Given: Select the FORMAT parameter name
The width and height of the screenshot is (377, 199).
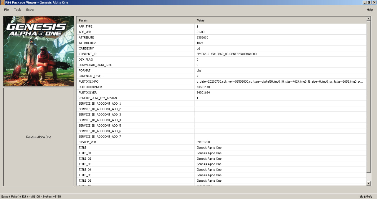Looking at the screenshot, I should click(x=85, y=71).
